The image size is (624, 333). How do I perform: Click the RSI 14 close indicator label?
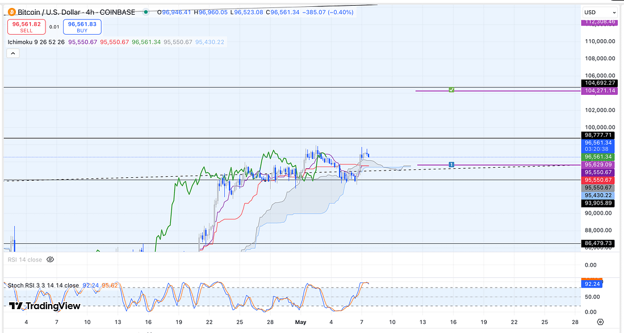24,260
